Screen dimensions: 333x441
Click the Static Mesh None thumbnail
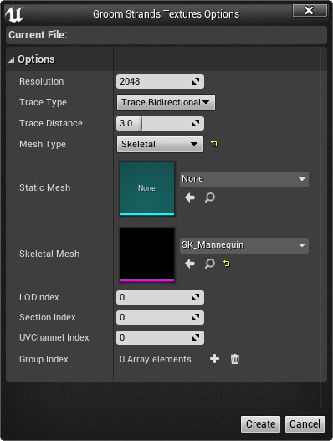tap(147, 188)
